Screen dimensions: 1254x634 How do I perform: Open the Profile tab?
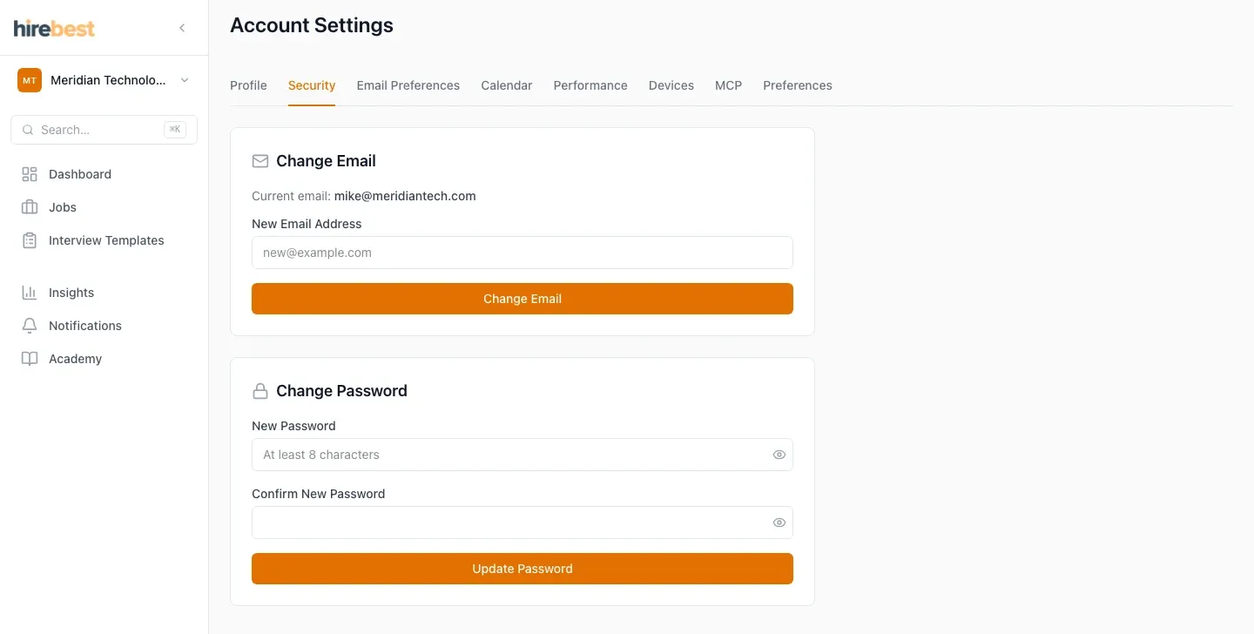[248, 85]
